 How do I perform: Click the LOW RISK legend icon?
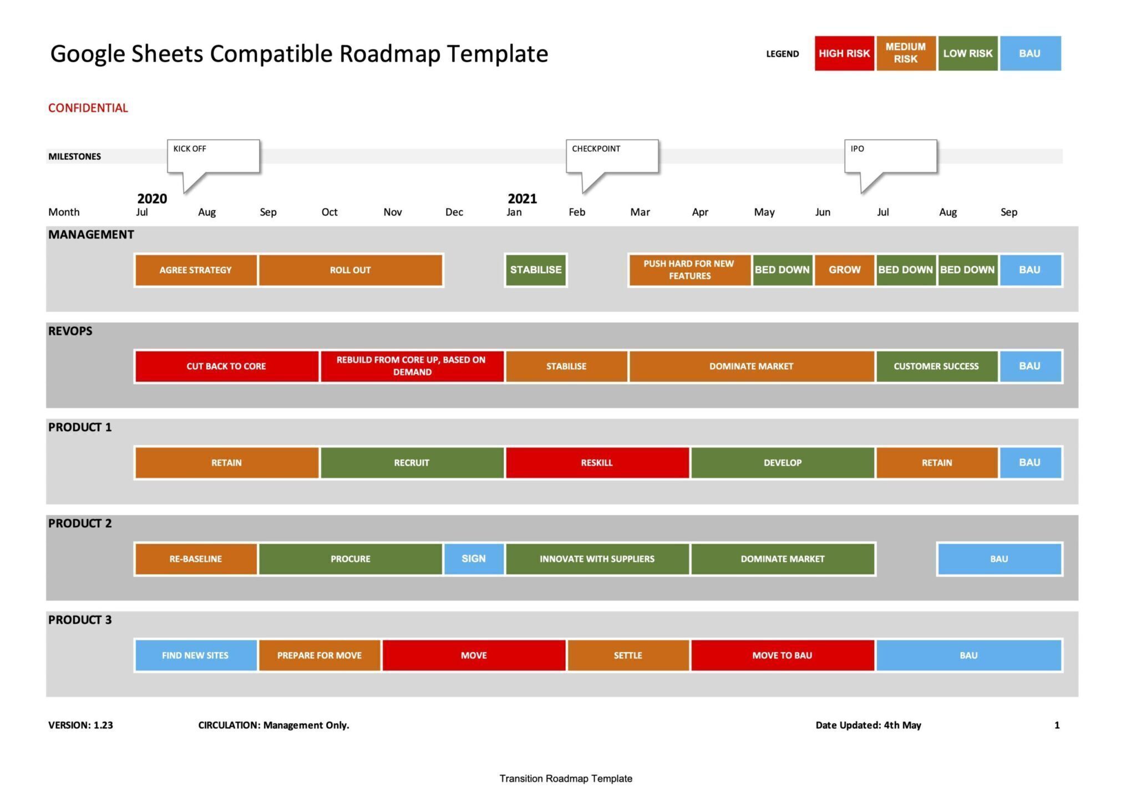[967, 54]
